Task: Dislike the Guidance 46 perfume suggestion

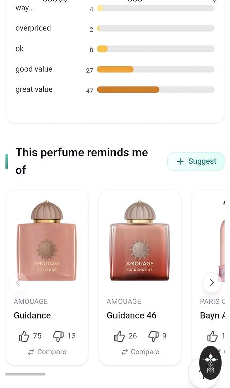Action: tap(153, 336)
